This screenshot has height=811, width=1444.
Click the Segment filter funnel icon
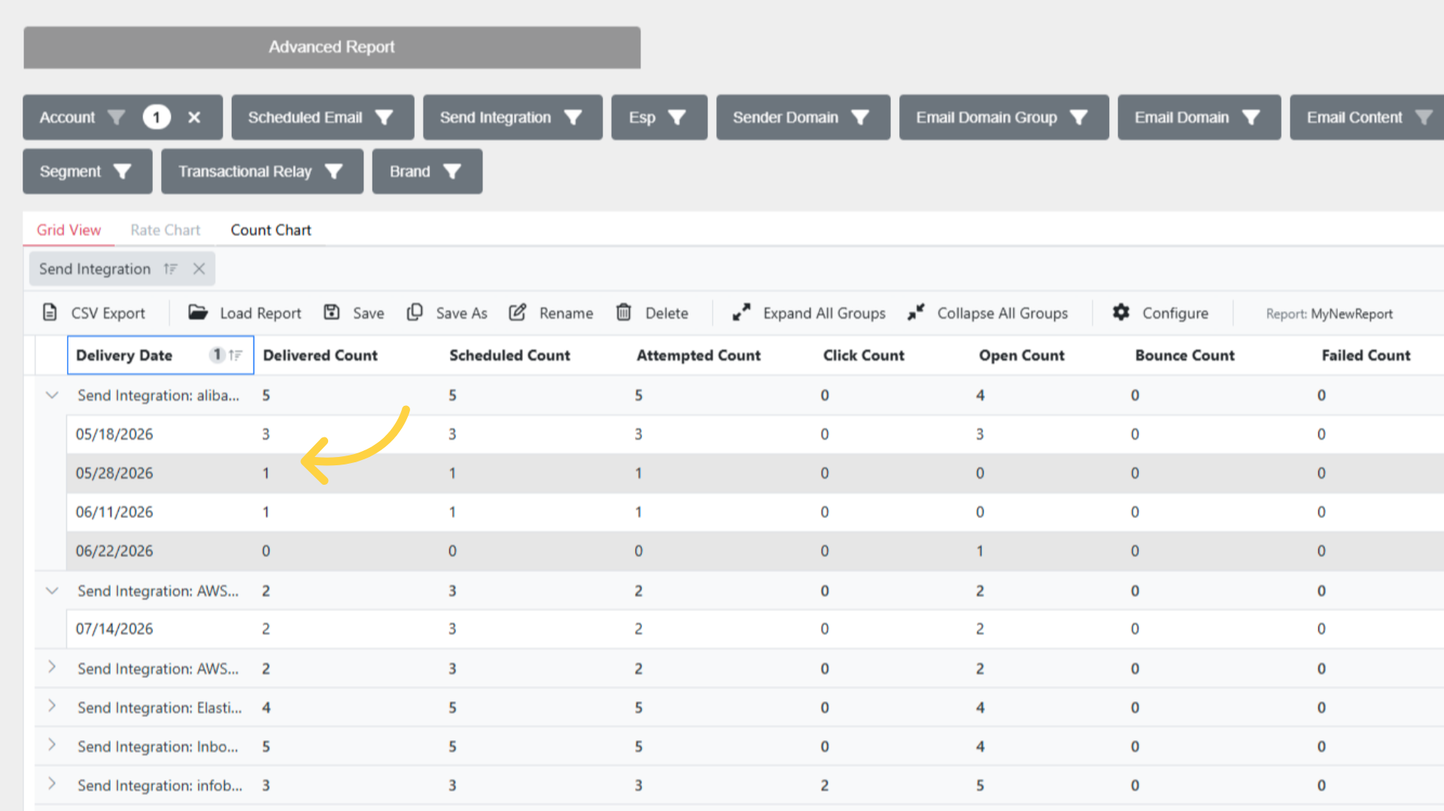(x=122, y=171)
